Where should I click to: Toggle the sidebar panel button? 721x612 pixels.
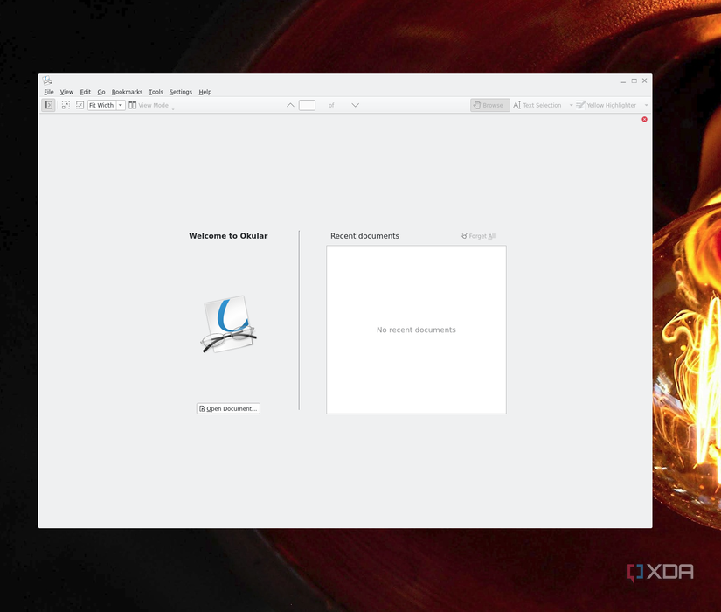(x=48, y=106)
